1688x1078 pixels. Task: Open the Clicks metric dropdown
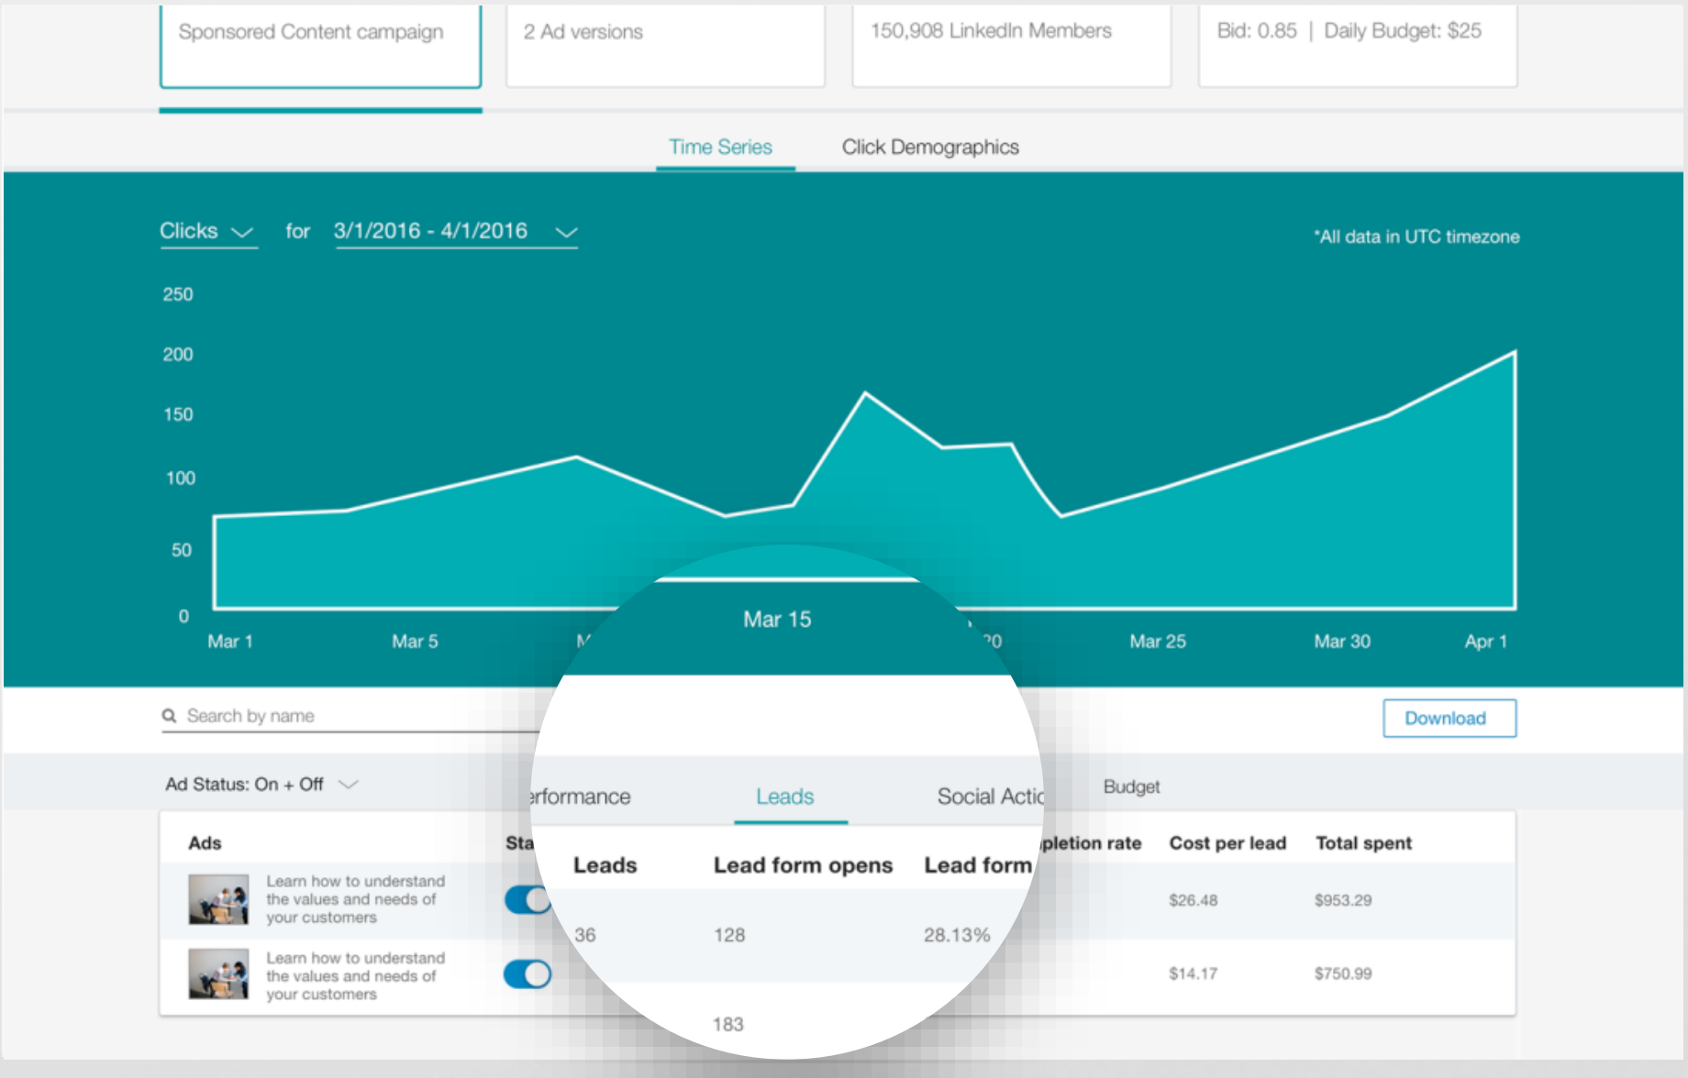pyautogui.click(x=206, y=231)
